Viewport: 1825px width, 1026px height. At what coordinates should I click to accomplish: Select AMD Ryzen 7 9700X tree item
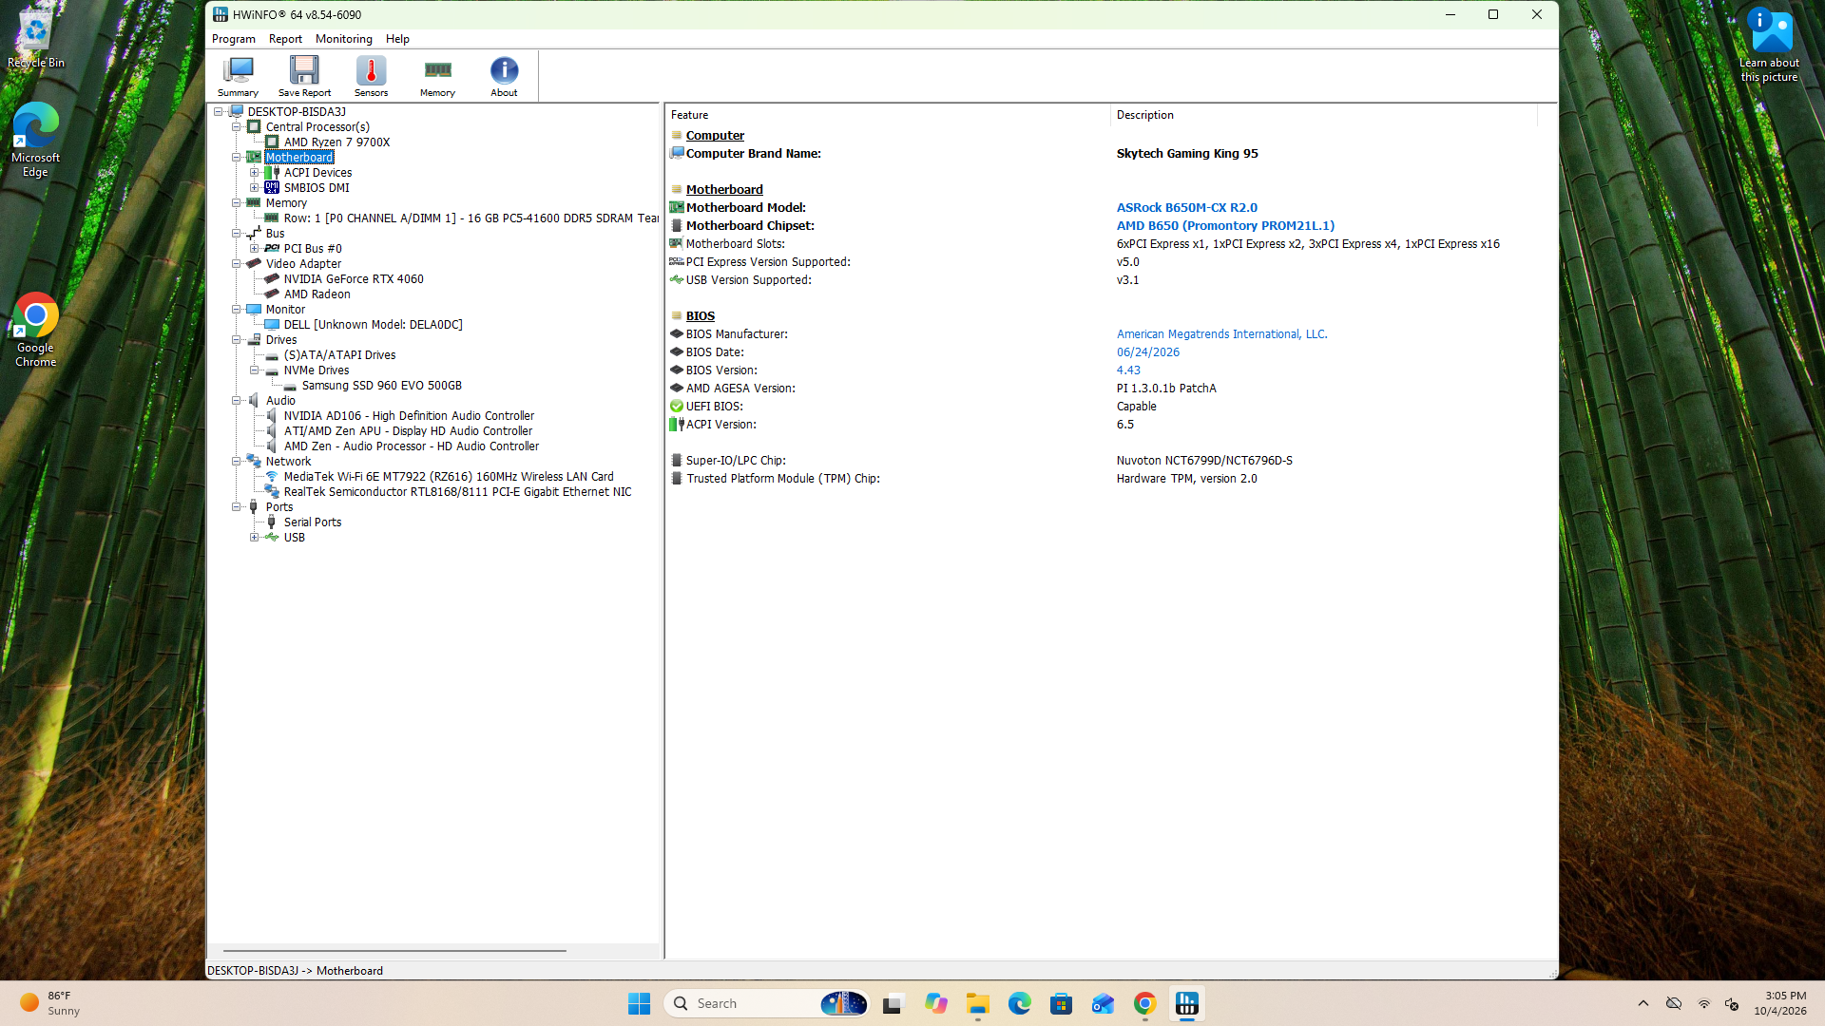[336, 142]
